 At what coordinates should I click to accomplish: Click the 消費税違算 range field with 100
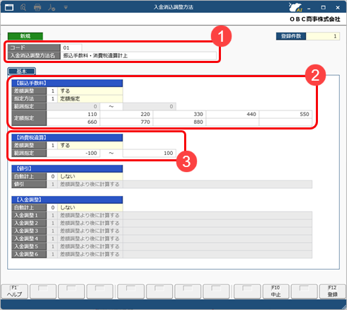point(149,153)
